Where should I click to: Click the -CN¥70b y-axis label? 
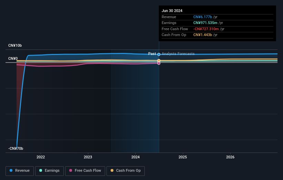click(x=16, y=148)
